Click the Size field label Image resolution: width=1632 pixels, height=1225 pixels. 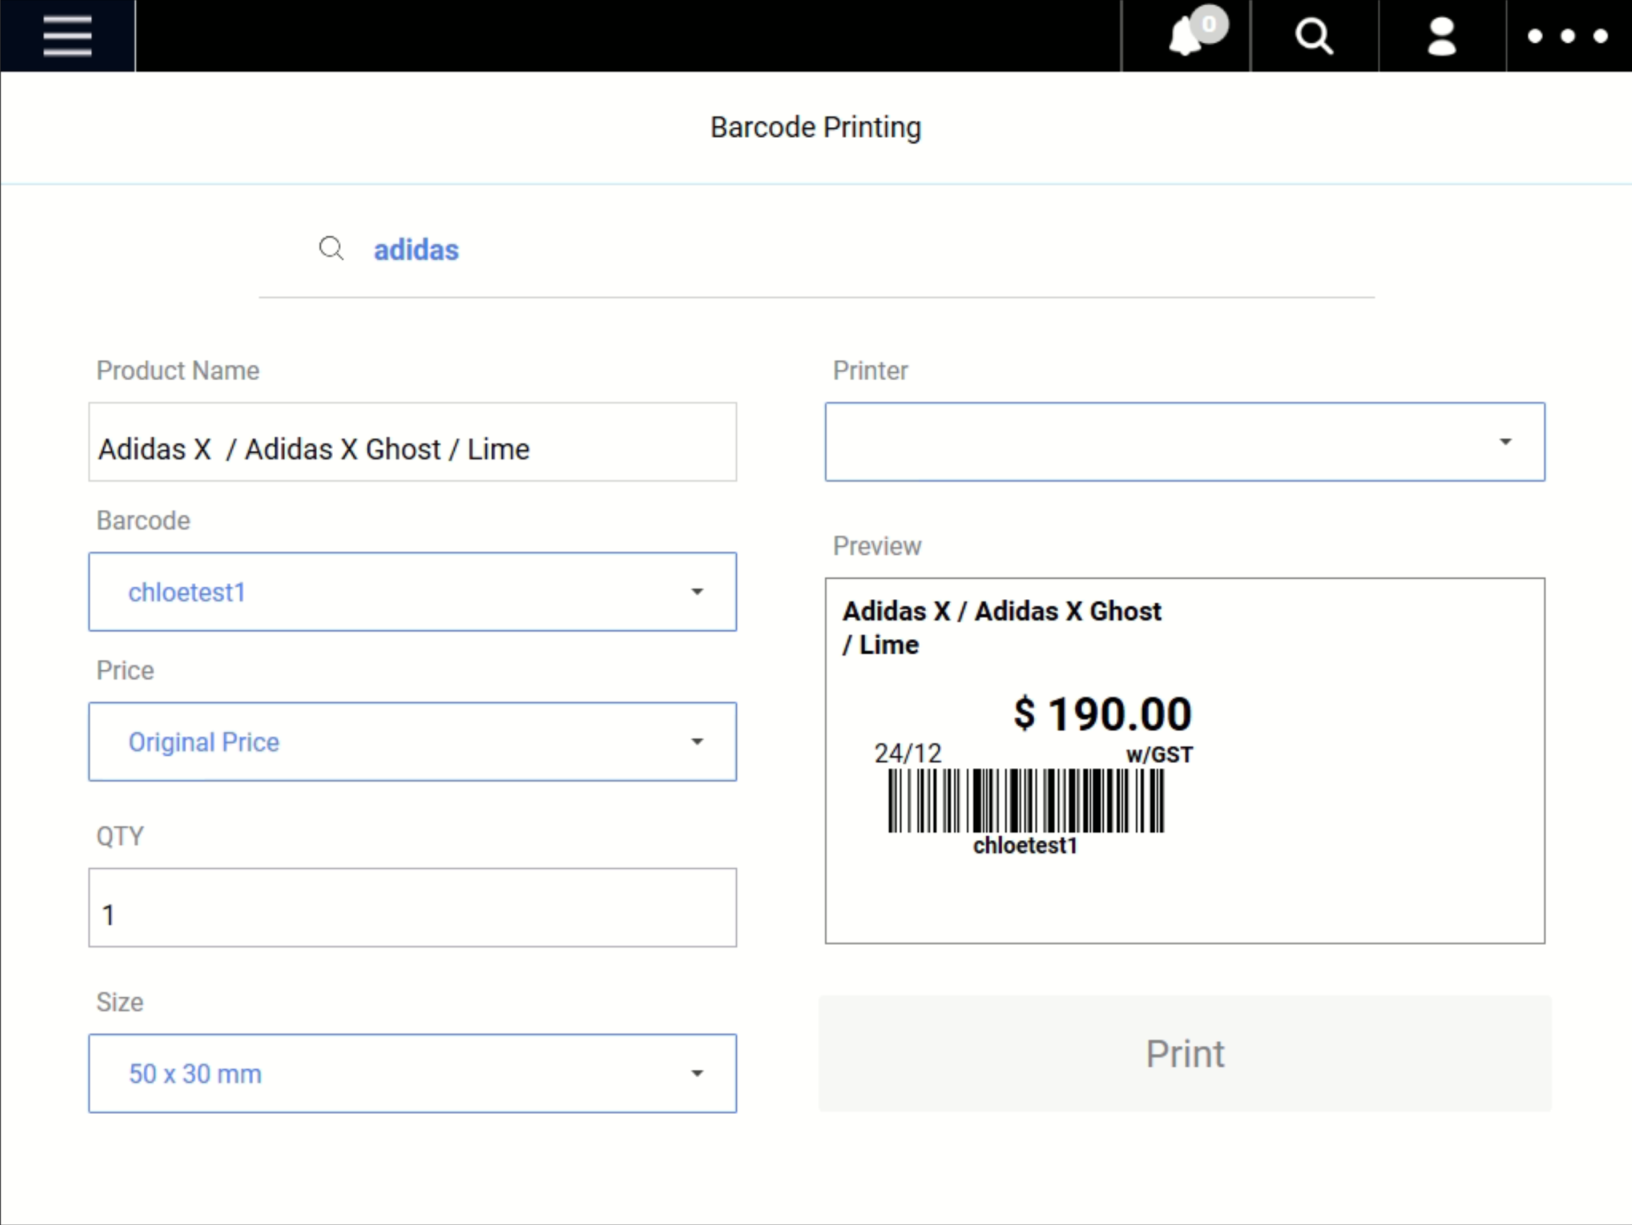(120, 1002)
